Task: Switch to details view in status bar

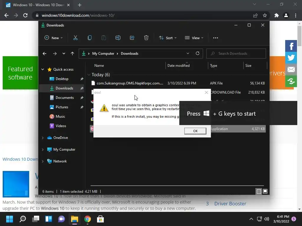Action: pyautogui.click(x=259, y=191)
